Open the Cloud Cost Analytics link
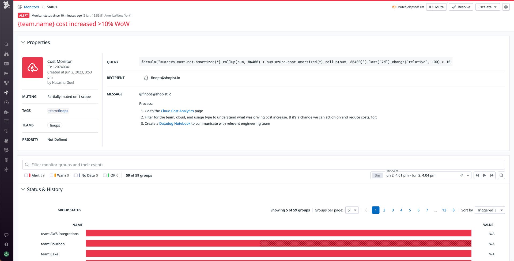Viewport: 514px width, 261px height. (x=177, y=111)
